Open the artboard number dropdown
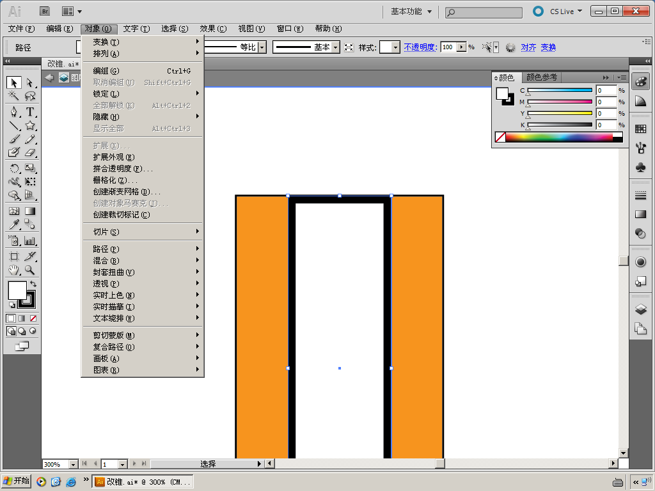 point(122,464)
